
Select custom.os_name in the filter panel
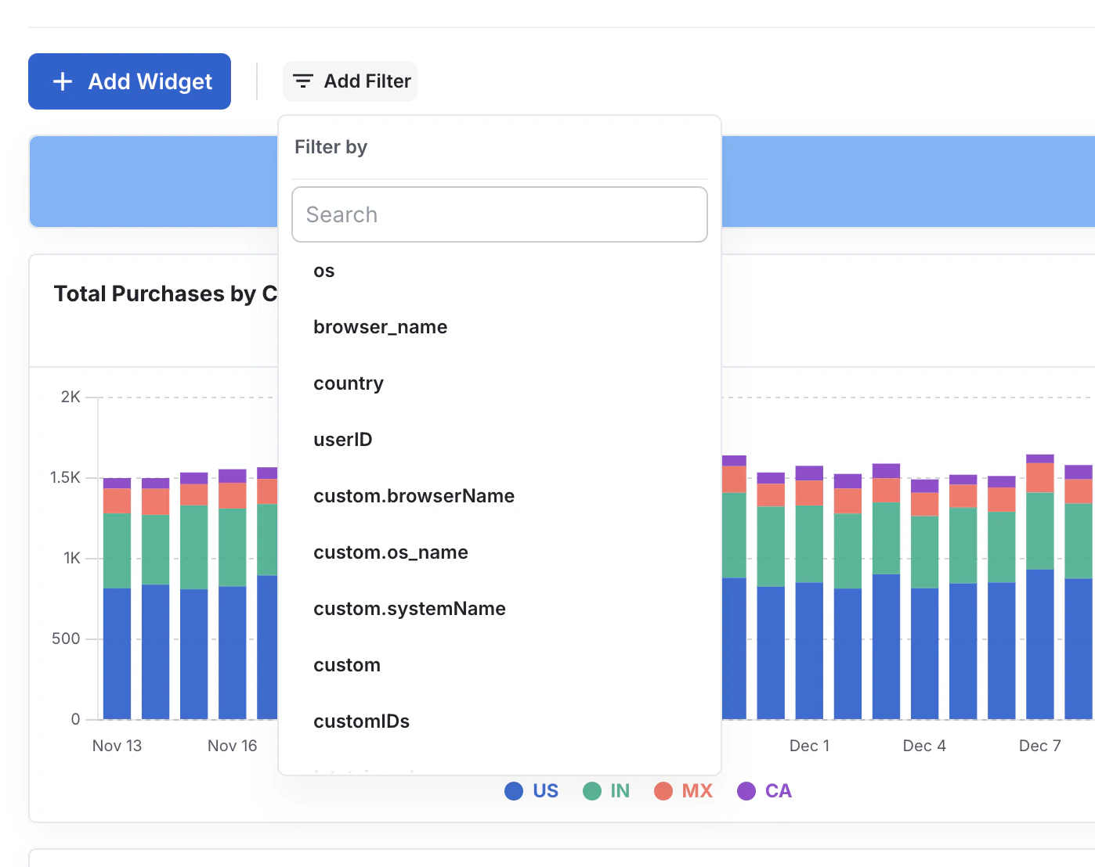pyautogui.click(x=391, y=552)
